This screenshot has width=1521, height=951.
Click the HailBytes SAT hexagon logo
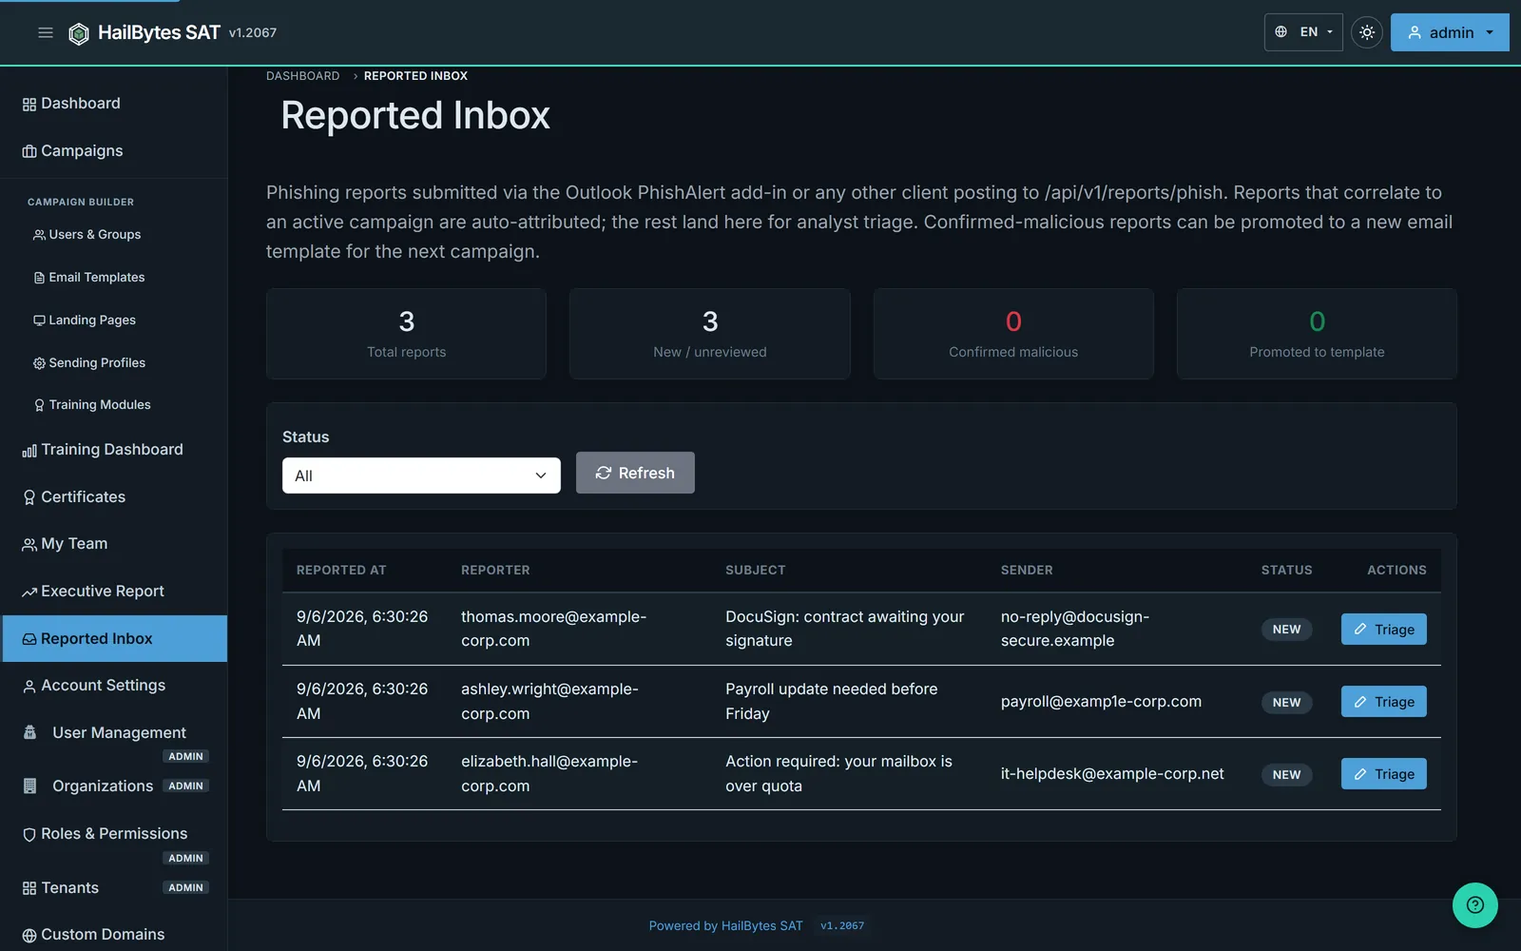(79, 33)
